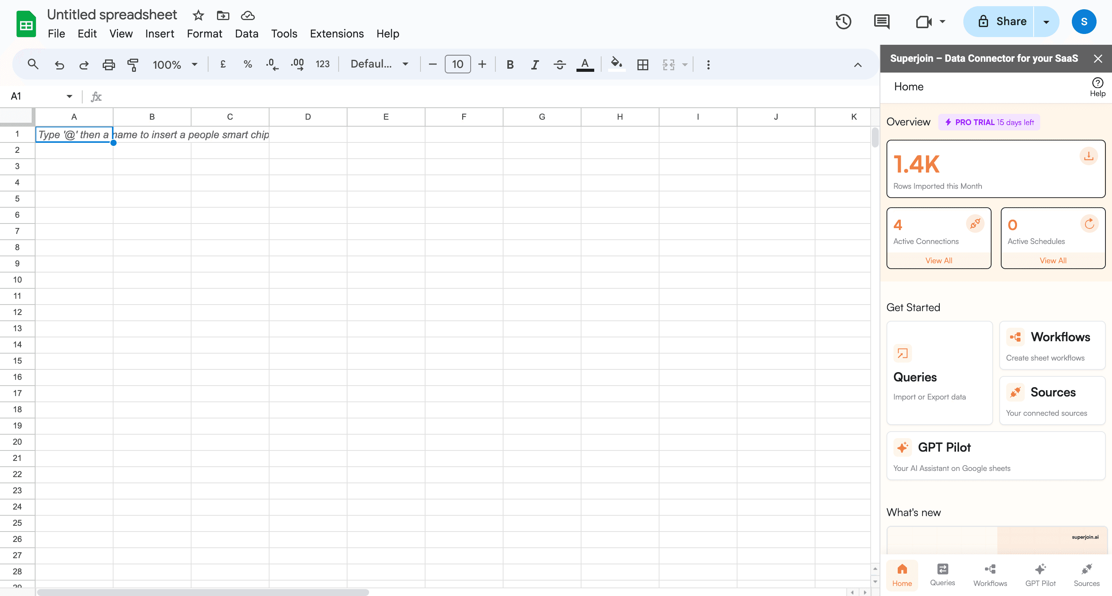Toggle bold formatting on selected cell

tap(510, 65)
